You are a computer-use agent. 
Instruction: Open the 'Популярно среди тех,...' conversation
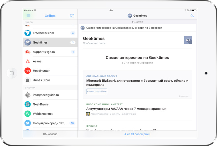point(50,123)
